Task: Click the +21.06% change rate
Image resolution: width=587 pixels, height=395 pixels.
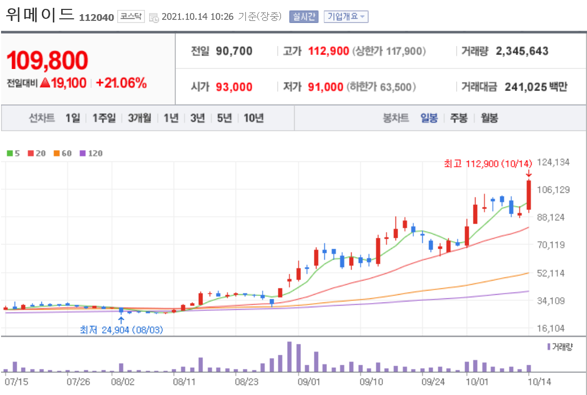Action: click(x=121, y=83)
